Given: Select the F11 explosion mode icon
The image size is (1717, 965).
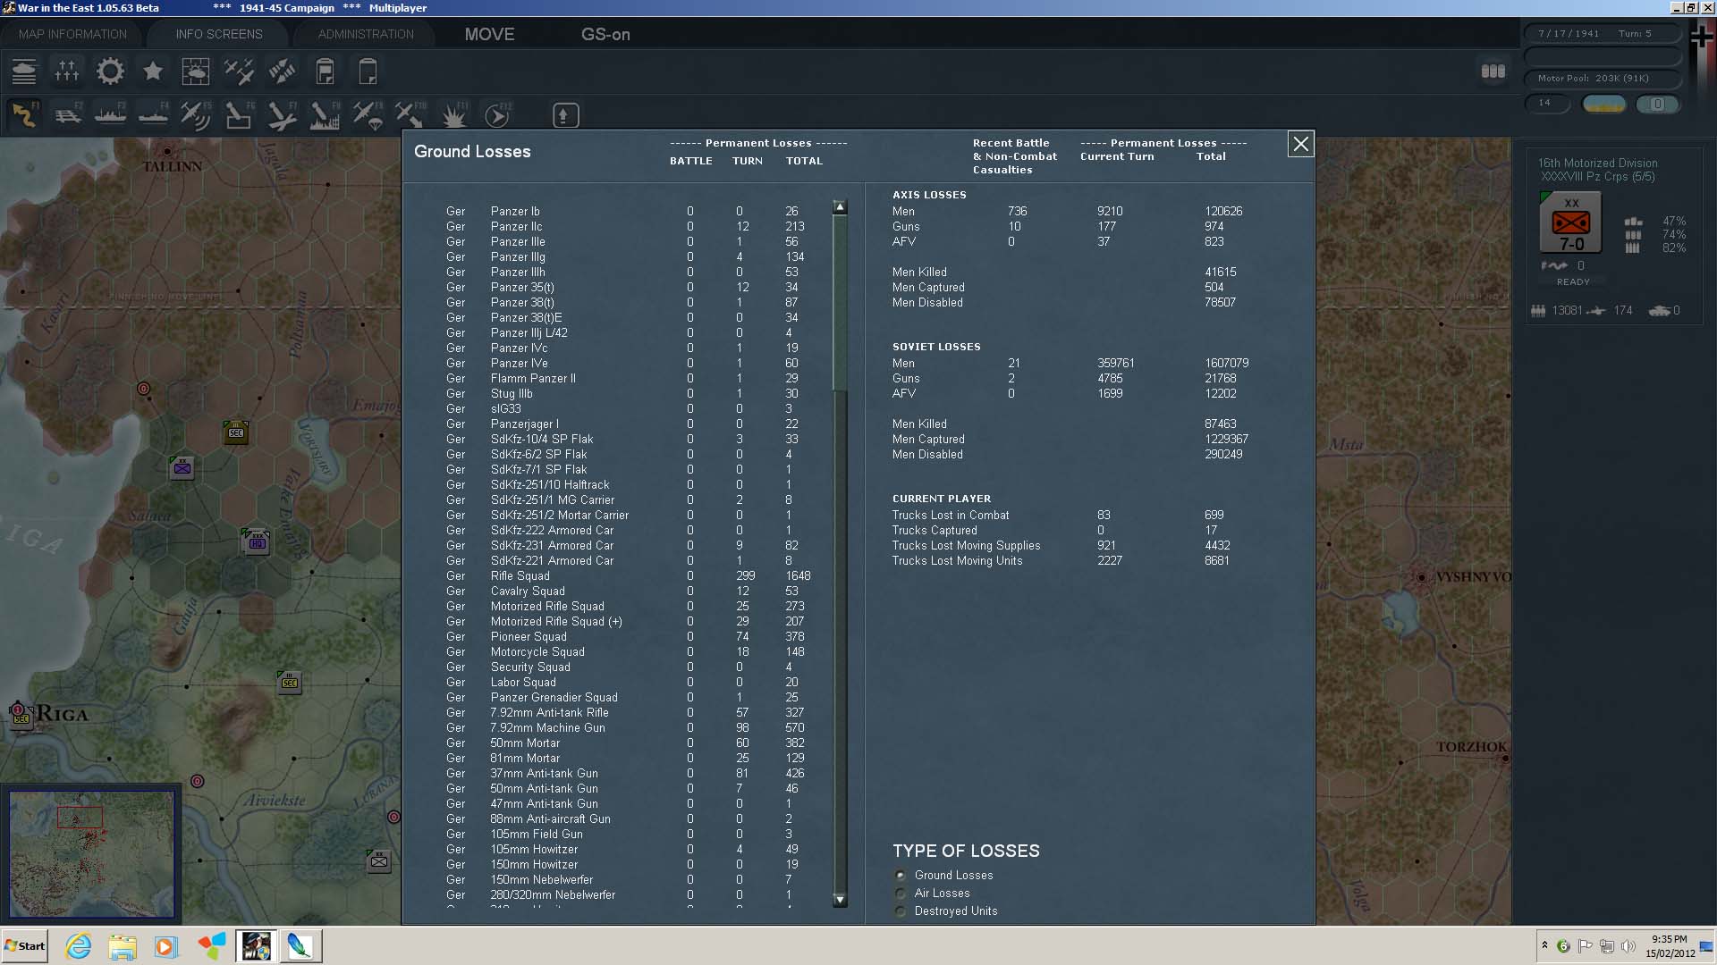Looking at the screenshot, I should (453, 115).
